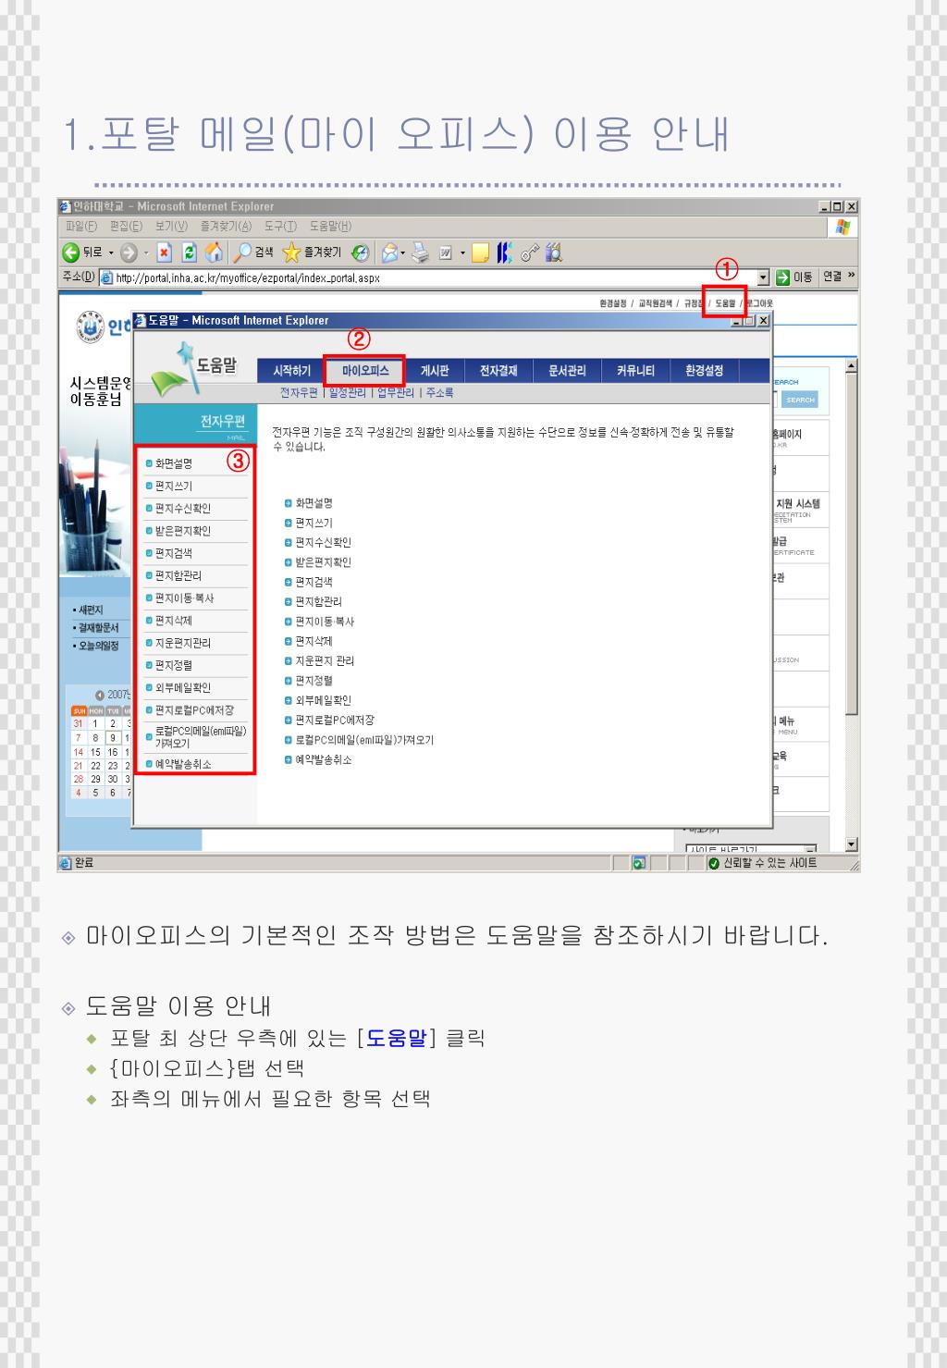Click the IE Forward arrow button
Image resolution: width=947 pixels, height=1368 pixels.
tap(129, 253)
